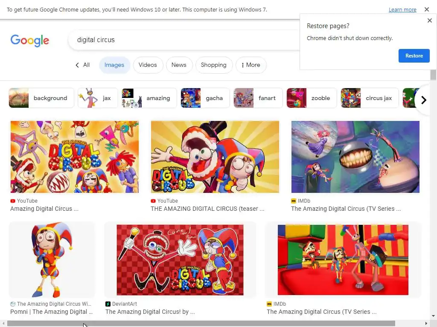Open the Learn more link
This screenshot has width=437, height=327.
click(402, 10)
